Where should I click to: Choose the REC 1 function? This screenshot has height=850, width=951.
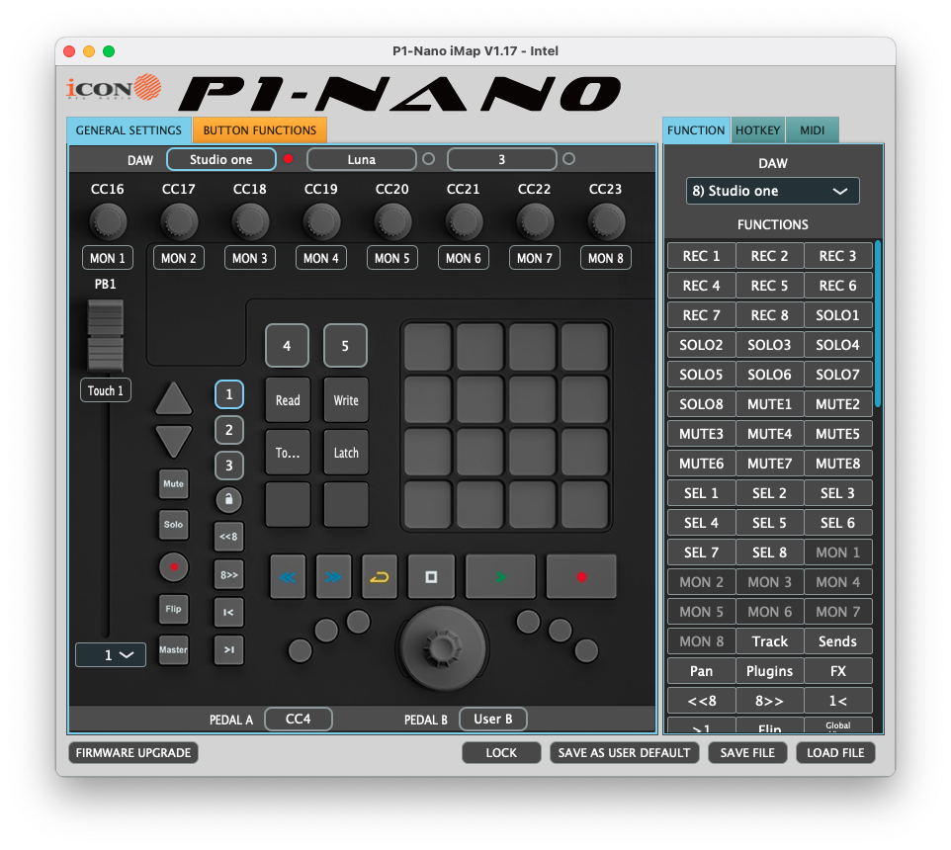(701, 256)
